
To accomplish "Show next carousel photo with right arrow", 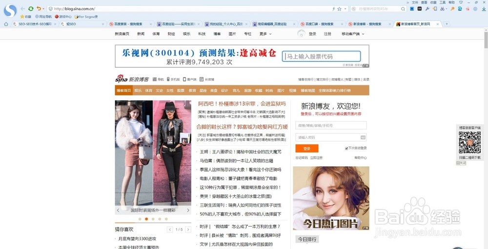I will pos(188,210).
